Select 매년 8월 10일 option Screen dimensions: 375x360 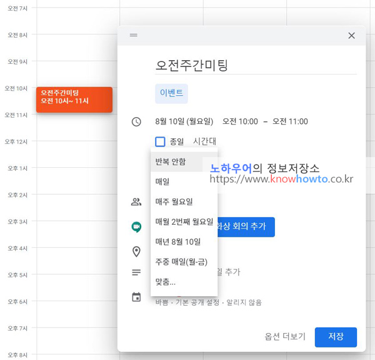(184, 242)
